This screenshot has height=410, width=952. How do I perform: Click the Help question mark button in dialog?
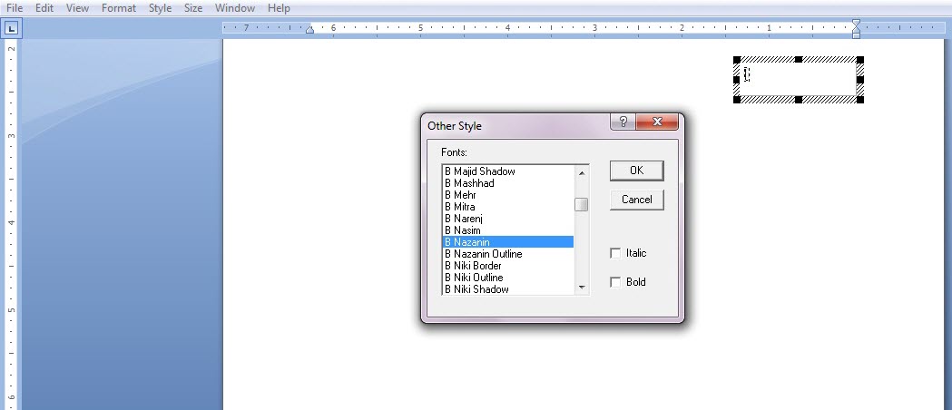click(623, 122)
